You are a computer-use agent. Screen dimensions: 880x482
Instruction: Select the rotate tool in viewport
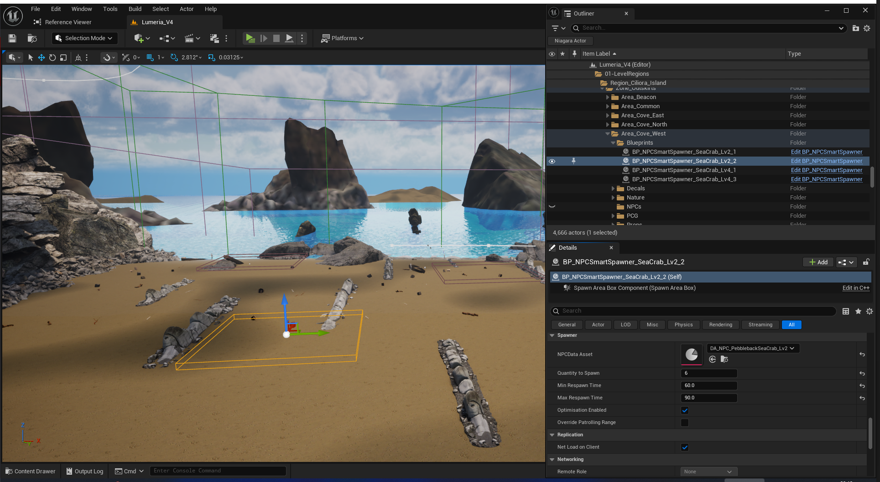click(52, 58)
